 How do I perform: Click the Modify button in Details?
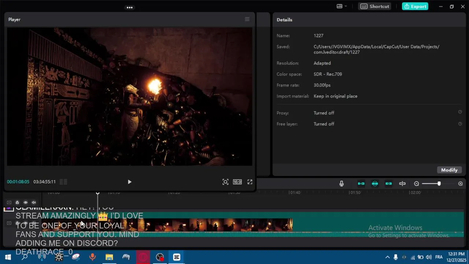(x=449, y=170)
